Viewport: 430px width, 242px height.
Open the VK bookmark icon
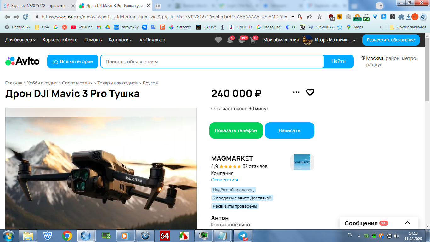145,27
